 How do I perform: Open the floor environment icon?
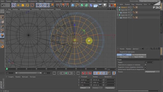[x=96, y=5]
